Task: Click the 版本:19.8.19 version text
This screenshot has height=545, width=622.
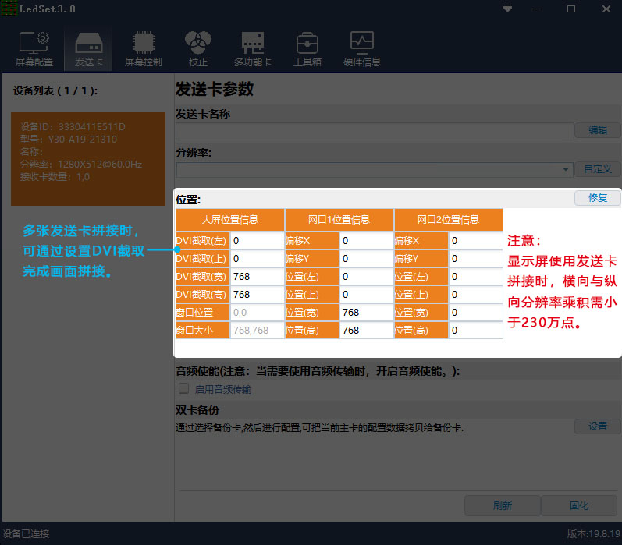Action: (x=593, y=534)
